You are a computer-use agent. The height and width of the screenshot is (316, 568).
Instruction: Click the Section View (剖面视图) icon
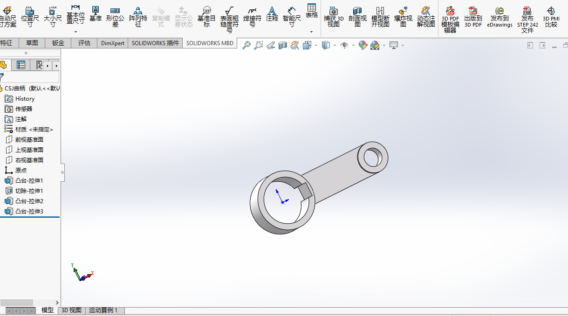(x=357, y=16)
